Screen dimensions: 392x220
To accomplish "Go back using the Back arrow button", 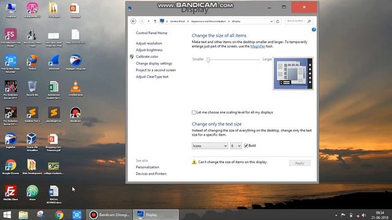I will click(x=134, y=21).
